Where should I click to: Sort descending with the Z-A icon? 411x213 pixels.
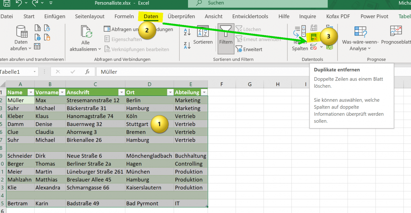[x=187, y=46]
